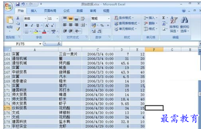Switch to the 开始 ribbon tab

[21, 11]
